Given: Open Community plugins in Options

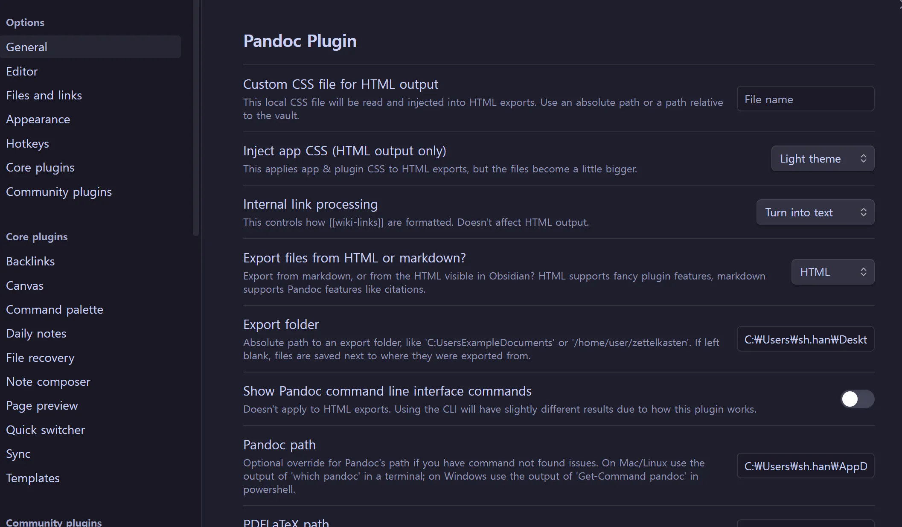Looking at the screenshot, I should coord(59,192).
